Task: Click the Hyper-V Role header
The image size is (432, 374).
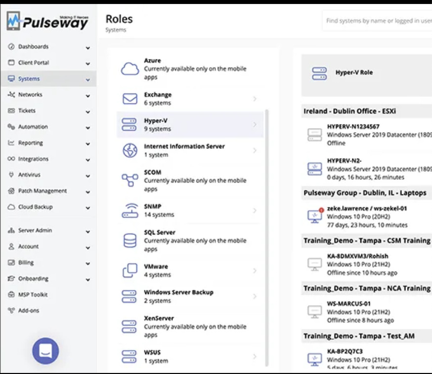Action: [367, 75]
